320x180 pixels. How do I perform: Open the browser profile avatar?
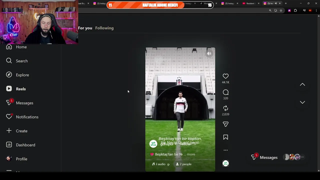tap(310, 10)
